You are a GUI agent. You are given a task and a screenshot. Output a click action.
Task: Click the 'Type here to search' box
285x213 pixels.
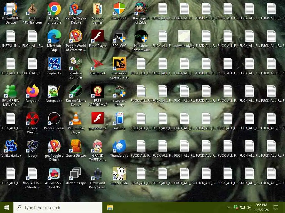[x=58, y=207]
